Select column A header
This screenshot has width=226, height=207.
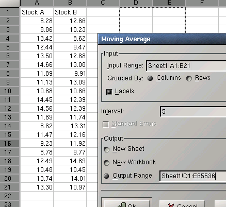click(x=37, y=3)
